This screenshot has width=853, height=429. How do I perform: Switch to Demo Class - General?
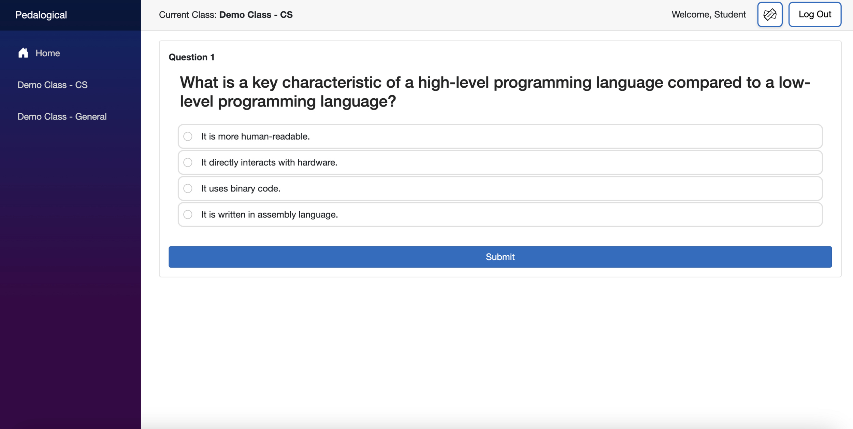click(x=62, y=116)
